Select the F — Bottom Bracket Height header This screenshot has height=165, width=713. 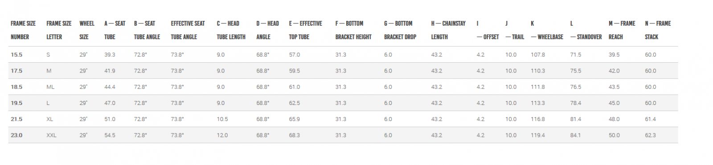(x=353, y=30)
